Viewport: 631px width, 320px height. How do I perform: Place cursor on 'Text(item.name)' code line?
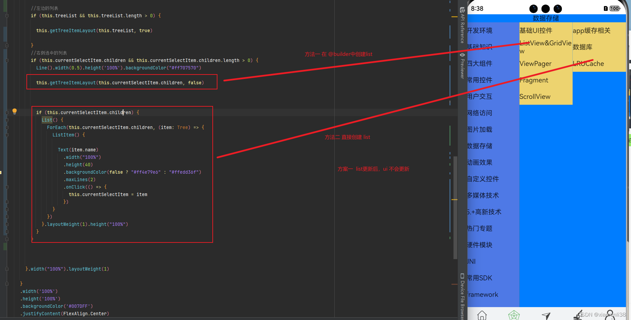click(x=78, y=150)
